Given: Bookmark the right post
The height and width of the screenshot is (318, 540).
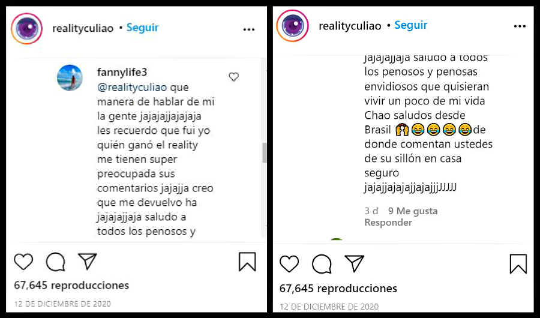Looking at the screenshot, I should pyautogui.click(x=518, y=263).
